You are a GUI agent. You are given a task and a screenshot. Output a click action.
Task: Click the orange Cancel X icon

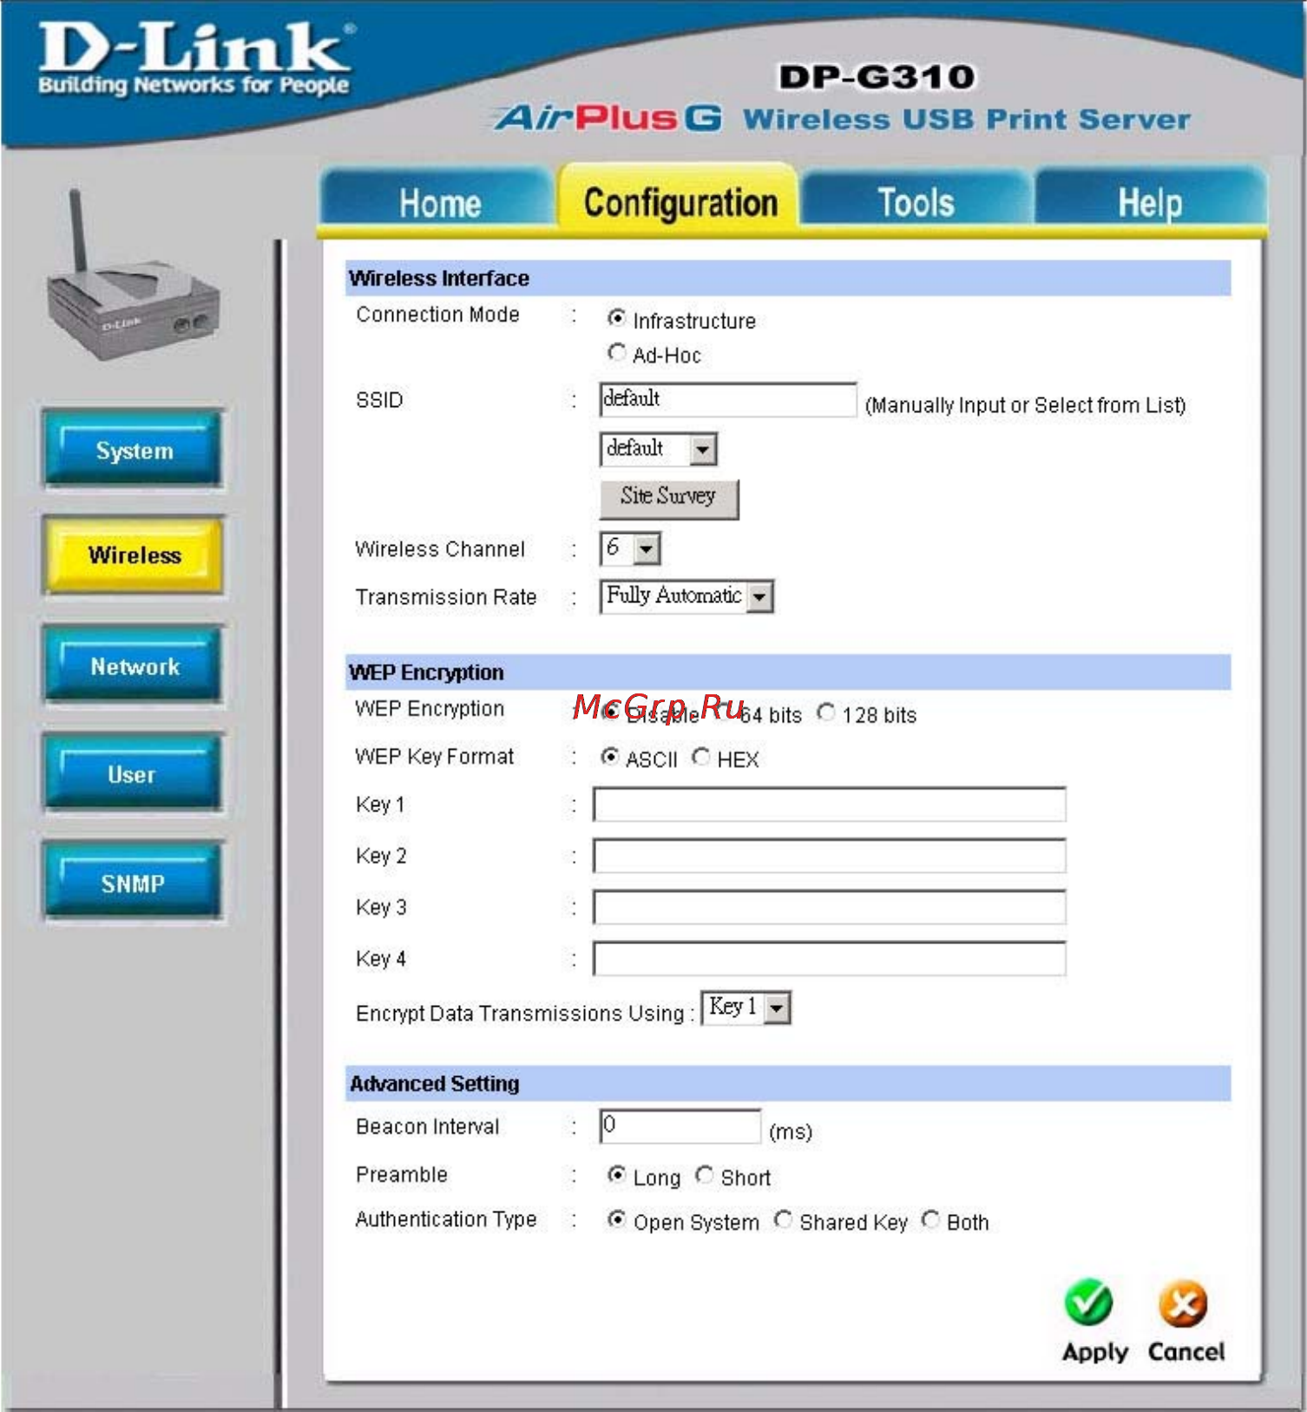[x=1183, y=1303]
